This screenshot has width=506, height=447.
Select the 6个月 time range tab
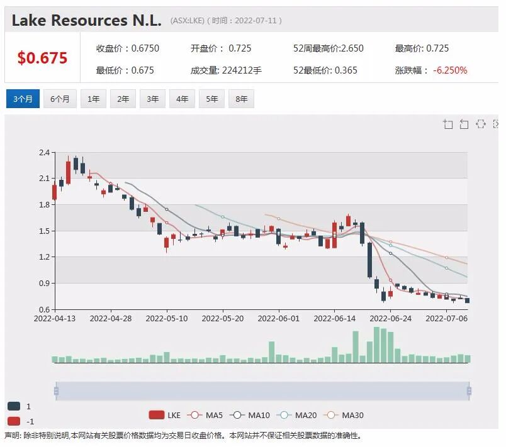pos(60,99)
